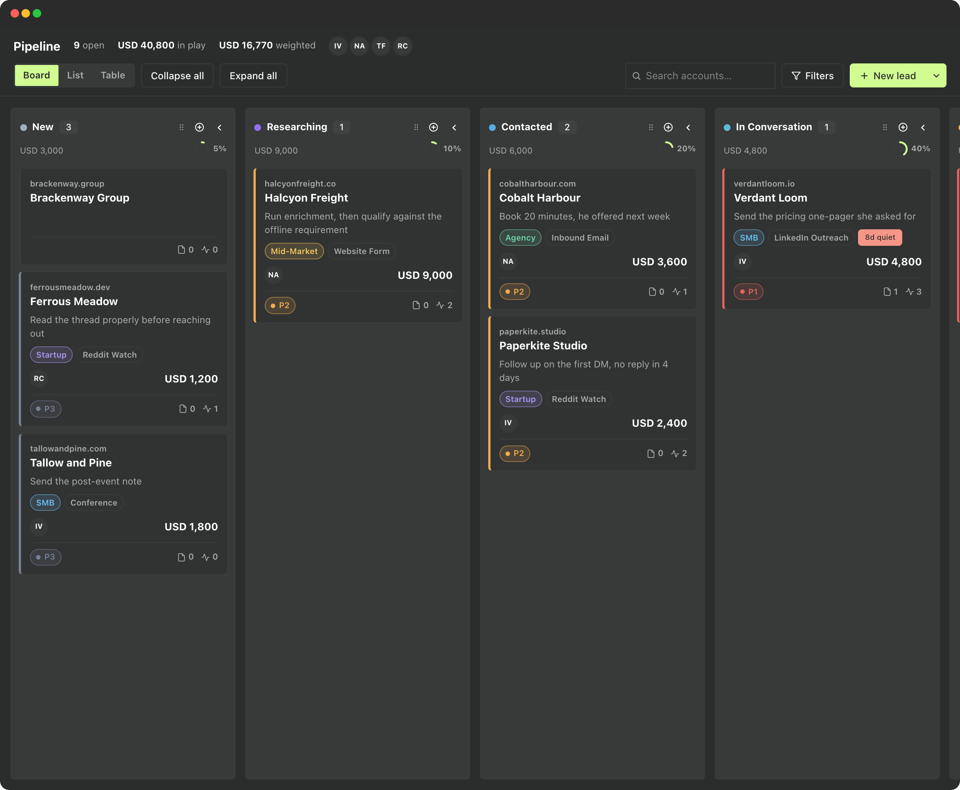Grab the In Conversation drag handle
The height and width of the screenshot is (790, 960).
click(x=885, y=128)
